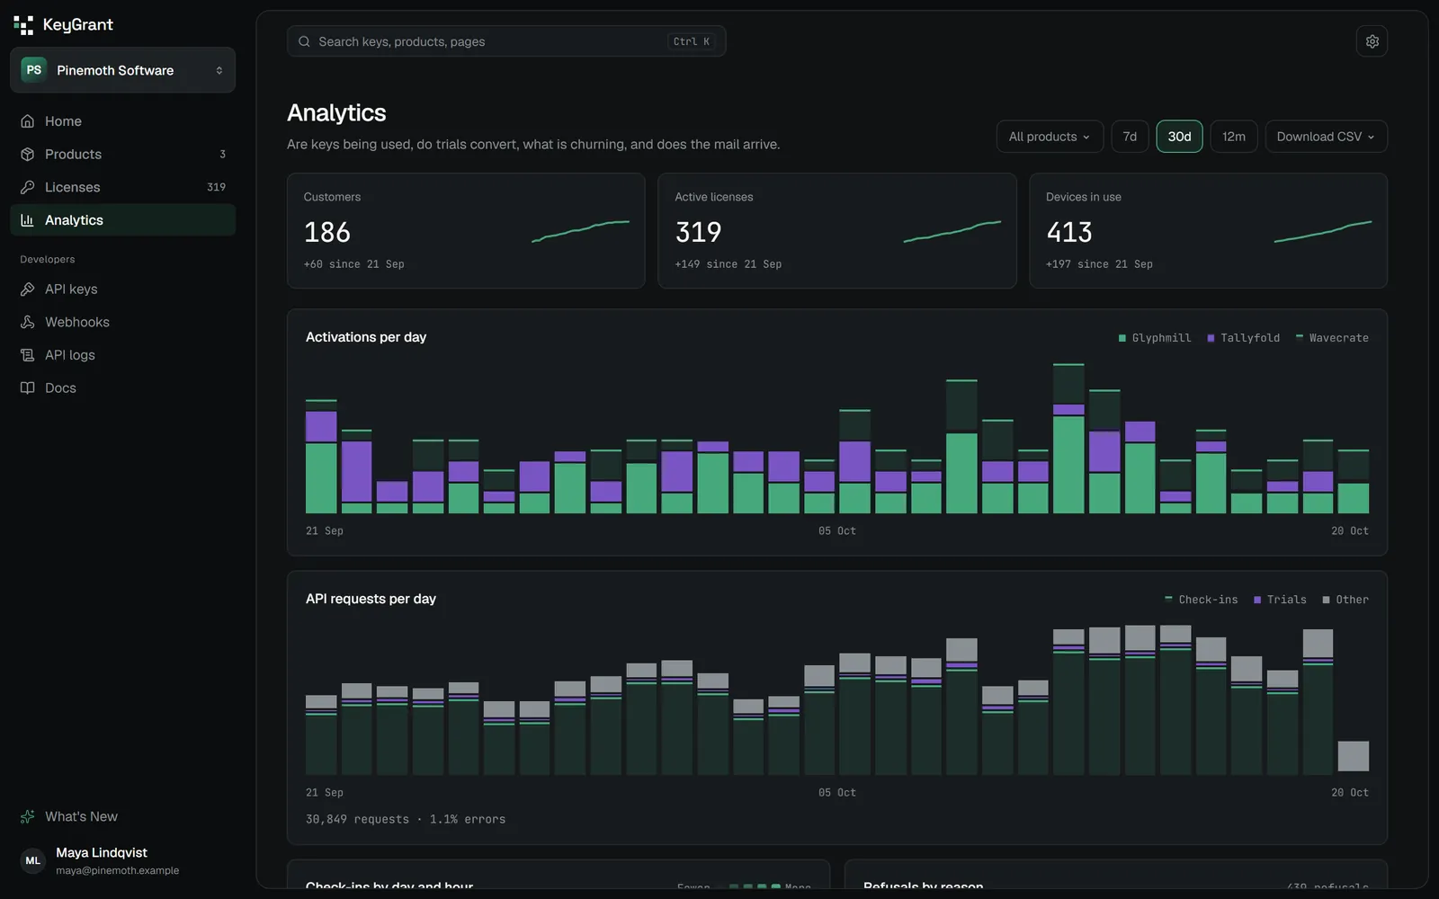Click the What's New sparkle icon
Image resolution: width=1439 pixels, height=899 pixels.
[28, 817]
